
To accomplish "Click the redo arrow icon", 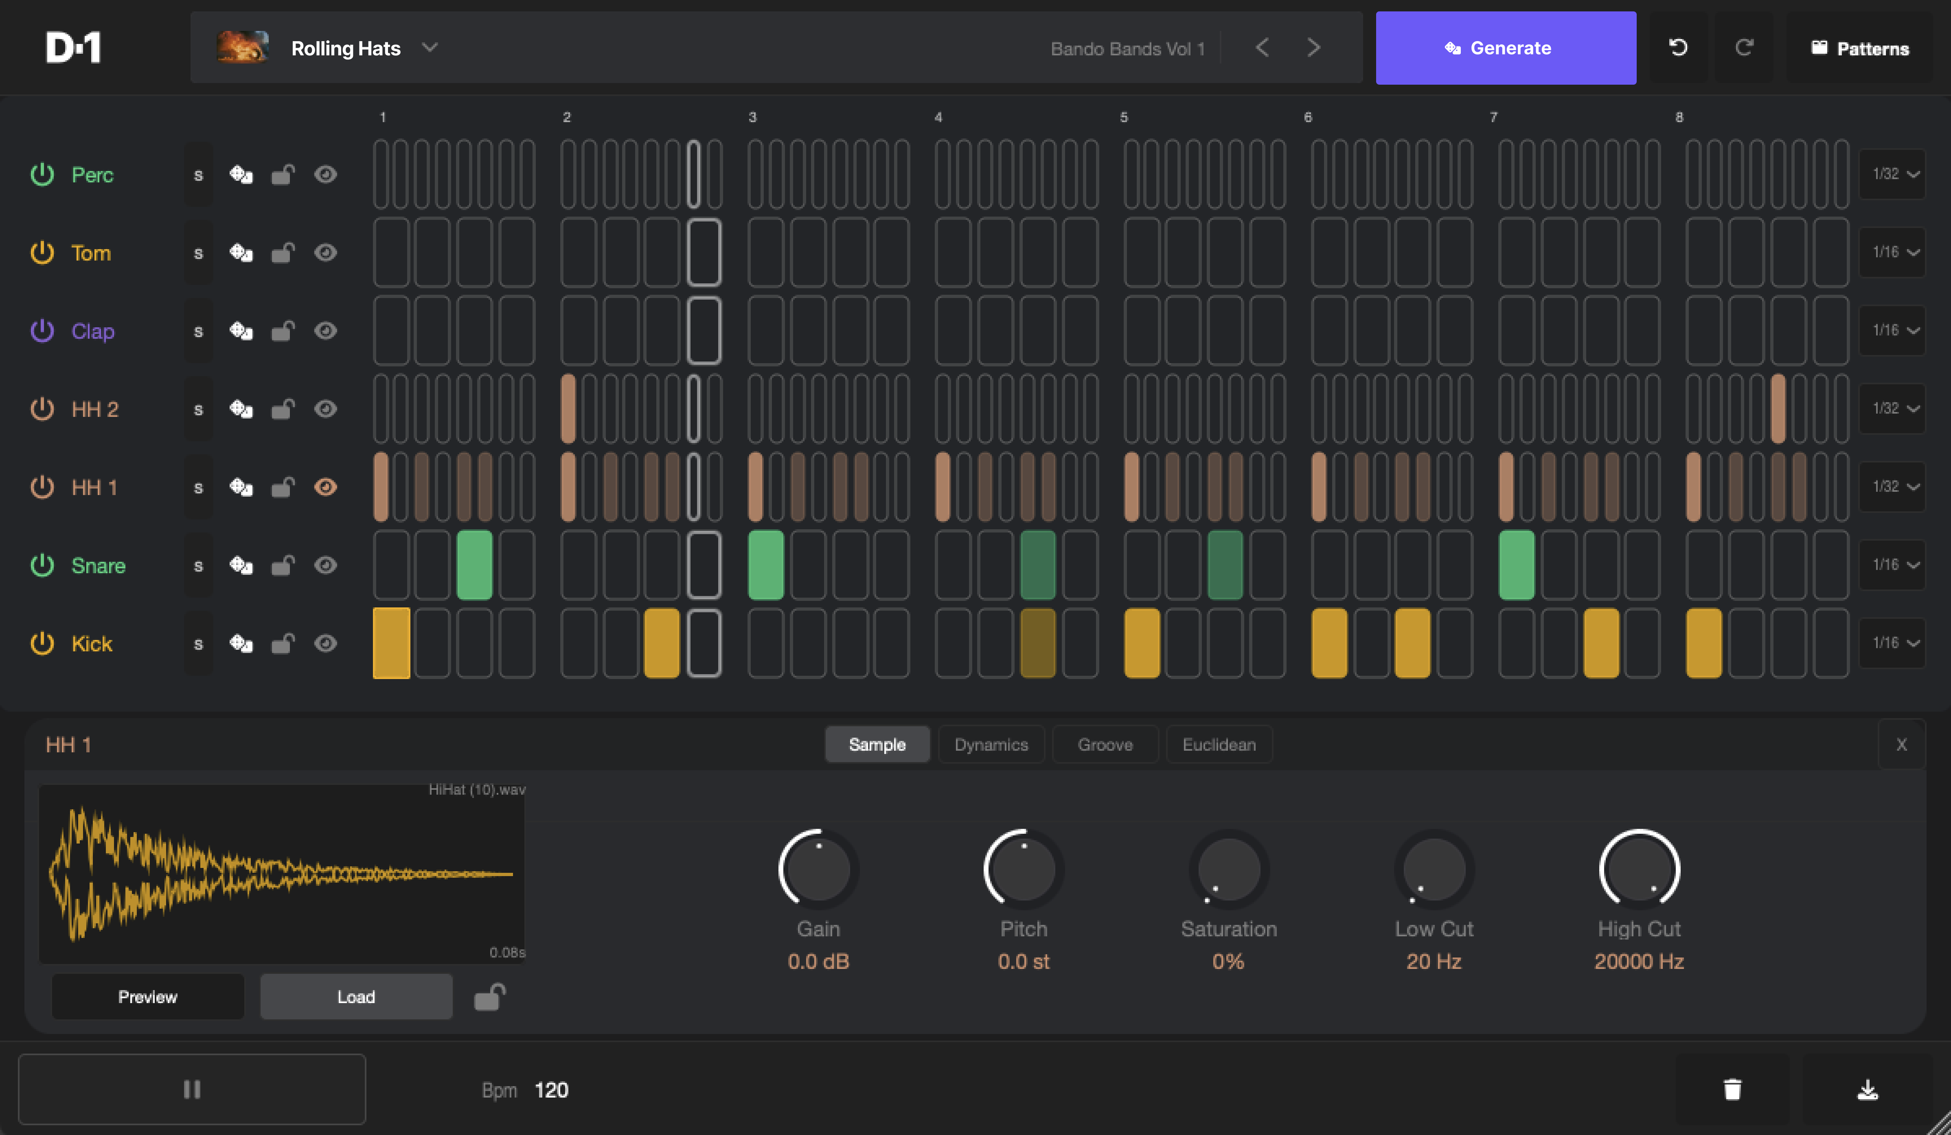I will [x=1743, y=48].
